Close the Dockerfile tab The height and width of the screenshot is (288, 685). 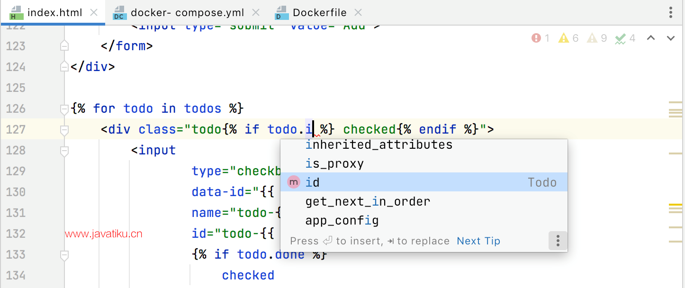(x=358, y=13)
